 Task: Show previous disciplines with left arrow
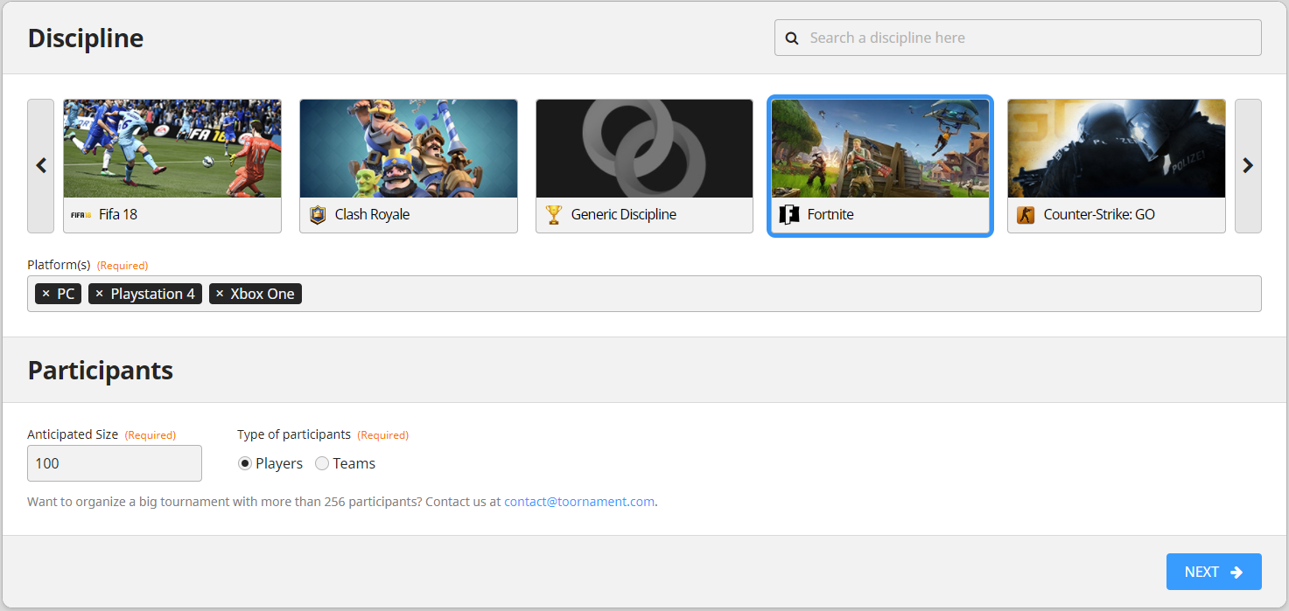click(41, 166)
